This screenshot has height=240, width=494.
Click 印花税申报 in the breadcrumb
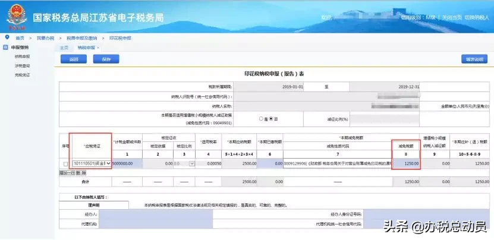120,38
